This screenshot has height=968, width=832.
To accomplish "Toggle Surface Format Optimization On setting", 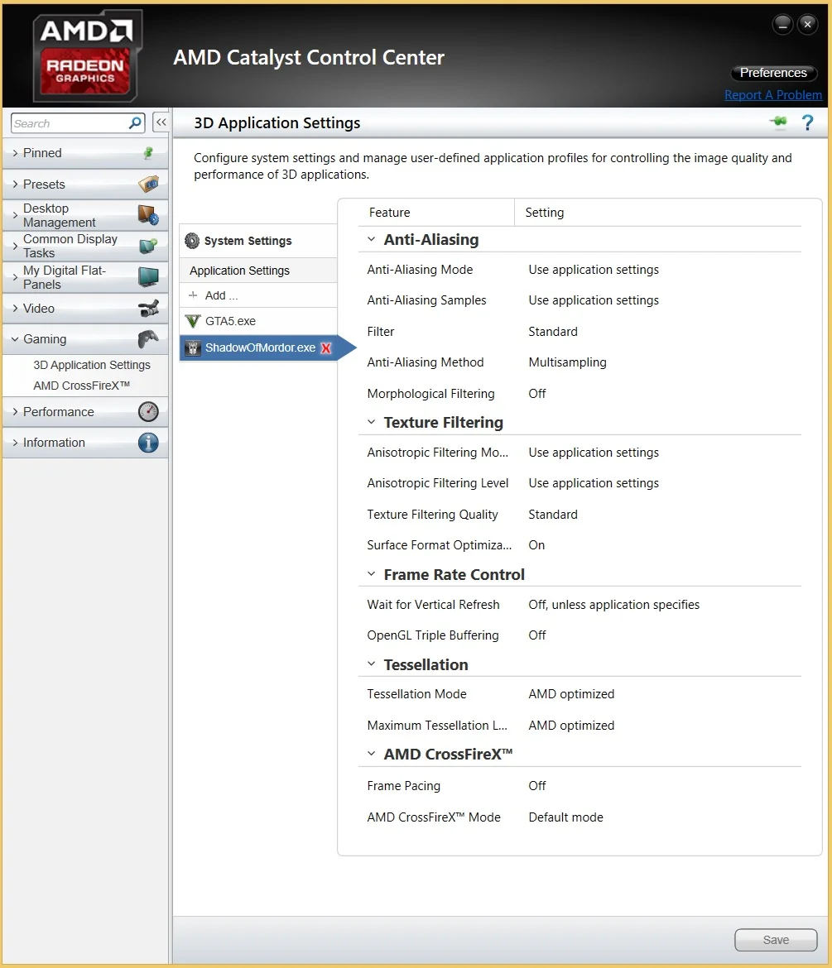I will (x=536, y=545).
